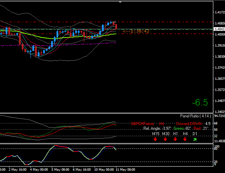
Task: Click the Rel. Angle: -3.97° text
Action: pos(157,128)
